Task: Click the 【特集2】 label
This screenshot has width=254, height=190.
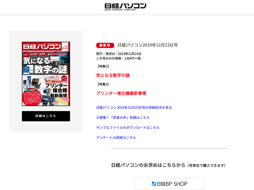Action: click(x=103, y=84)
